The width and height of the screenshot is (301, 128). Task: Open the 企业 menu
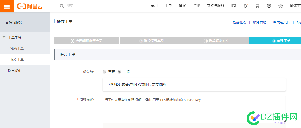tap(196, 6)
